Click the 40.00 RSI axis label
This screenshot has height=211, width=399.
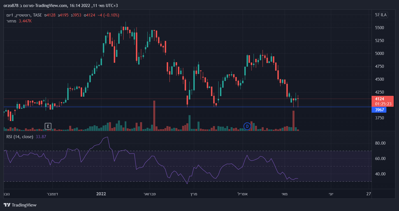pos(380,174)
